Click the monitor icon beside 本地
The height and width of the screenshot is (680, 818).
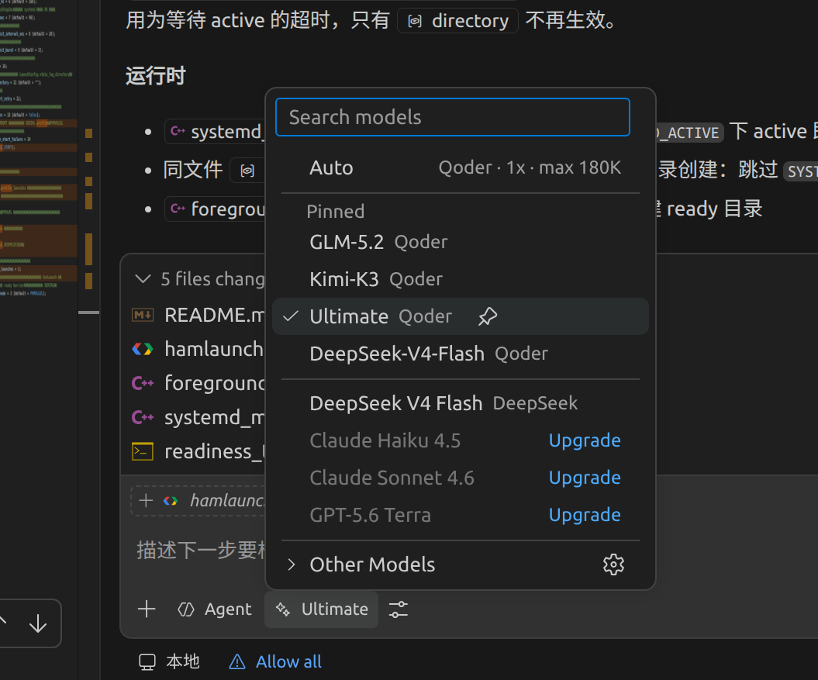point(147,661)
